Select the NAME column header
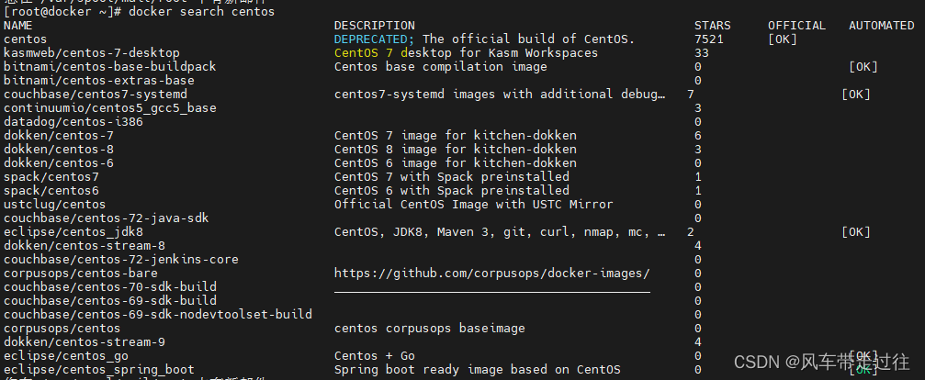This screenshot has width=925, height=380. coord(17,26)
